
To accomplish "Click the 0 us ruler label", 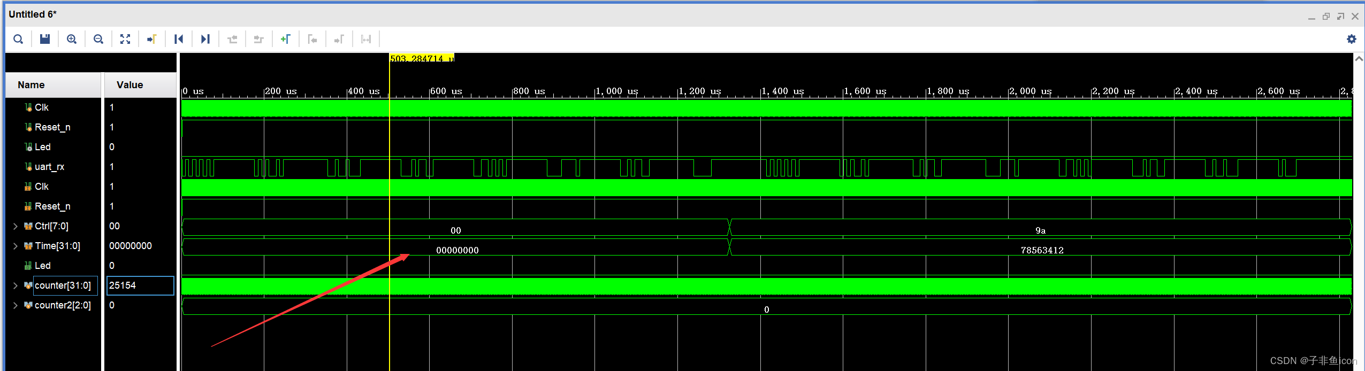I will (x=193, y=91).
